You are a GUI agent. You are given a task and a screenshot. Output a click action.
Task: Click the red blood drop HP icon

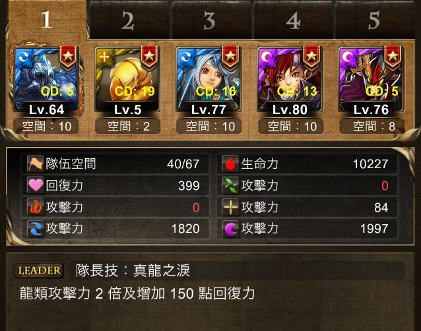coord(230,164)
